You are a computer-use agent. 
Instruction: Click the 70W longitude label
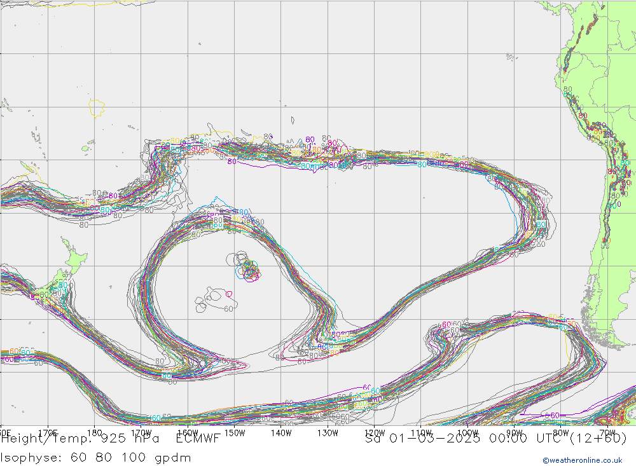607,433
